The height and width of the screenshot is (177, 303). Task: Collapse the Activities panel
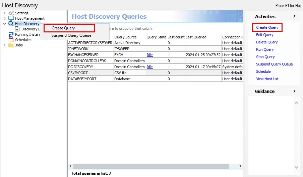pos(294,17)
